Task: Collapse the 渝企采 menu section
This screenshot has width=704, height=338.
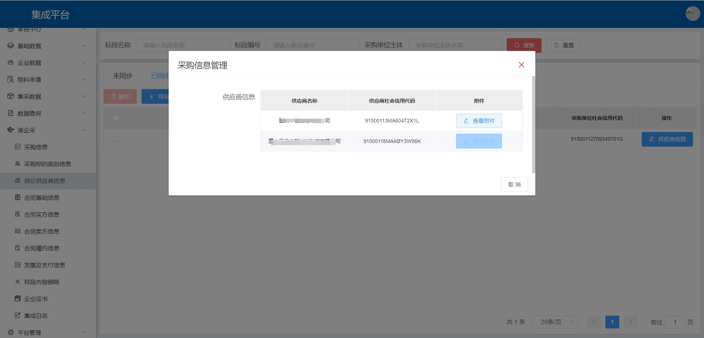Action: click(84, 130)
